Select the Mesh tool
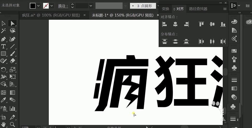This screenshot has height=128, width=252. (x=3, y=93)
